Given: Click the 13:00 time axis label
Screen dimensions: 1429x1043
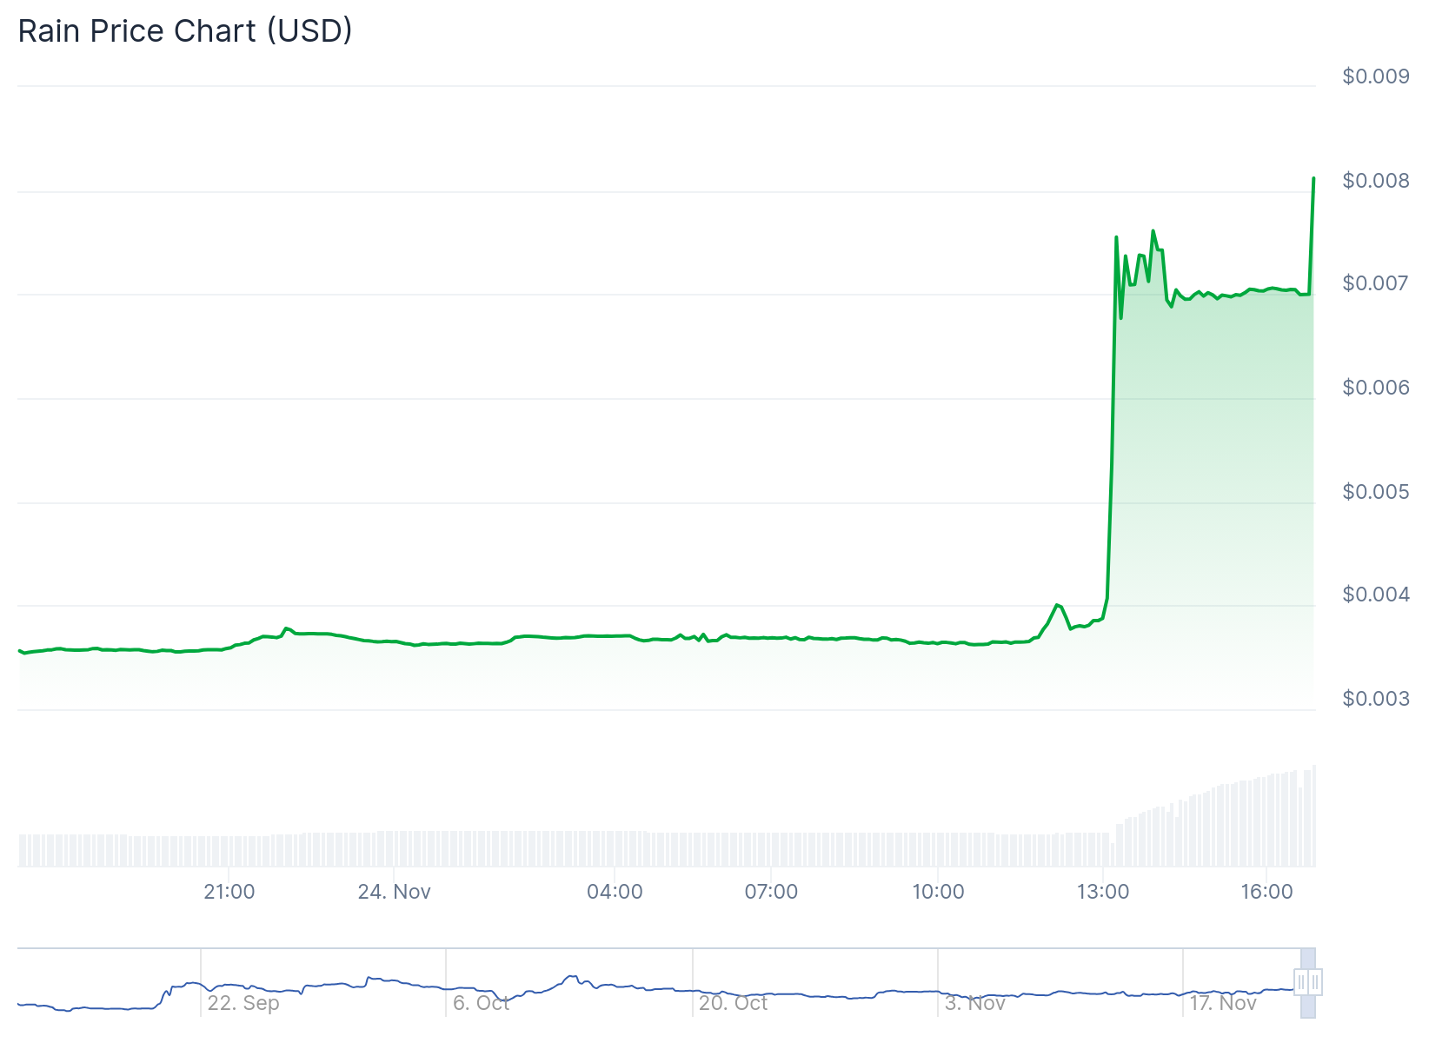Looking at the screenshot, I should click(1103, 892).
